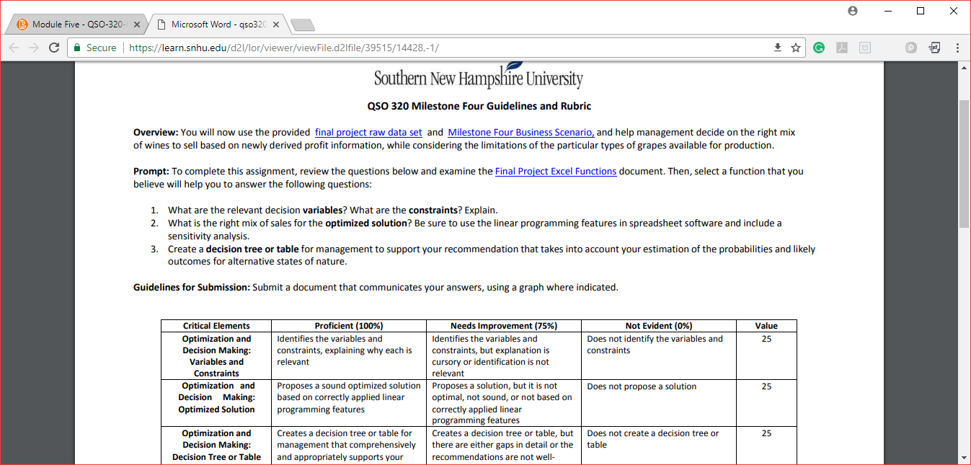Go back using the browser back arrow
971x465 pixels.
14,48
